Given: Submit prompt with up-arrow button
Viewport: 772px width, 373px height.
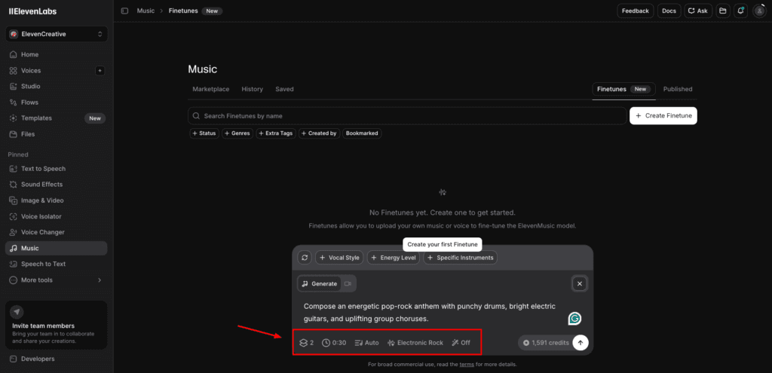Looking at the screenshot, I should (x=581, y=343).
